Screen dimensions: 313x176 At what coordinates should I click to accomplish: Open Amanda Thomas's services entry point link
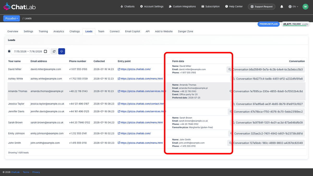[142, 91]
